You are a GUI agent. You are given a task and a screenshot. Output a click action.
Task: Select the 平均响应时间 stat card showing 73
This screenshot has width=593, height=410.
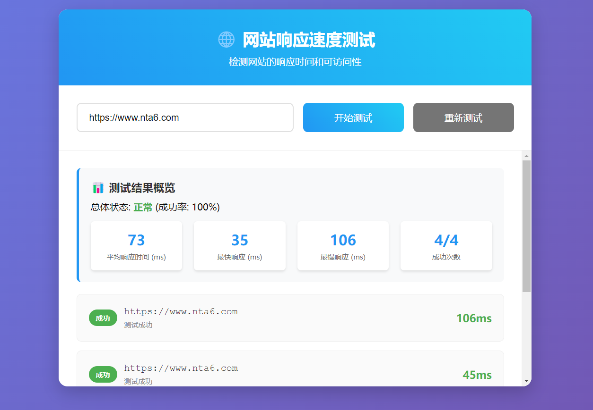(x=136, y=246)
